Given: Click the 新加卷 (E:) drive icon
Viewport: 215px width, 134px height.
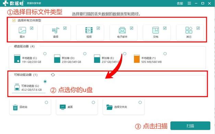Looking at the screenshot, I should 97,59.
